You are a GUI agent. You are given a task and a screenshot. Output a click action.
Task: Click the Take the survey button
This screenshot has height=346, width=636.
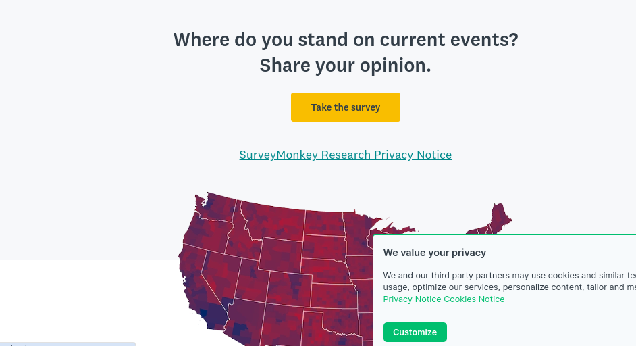345,107
